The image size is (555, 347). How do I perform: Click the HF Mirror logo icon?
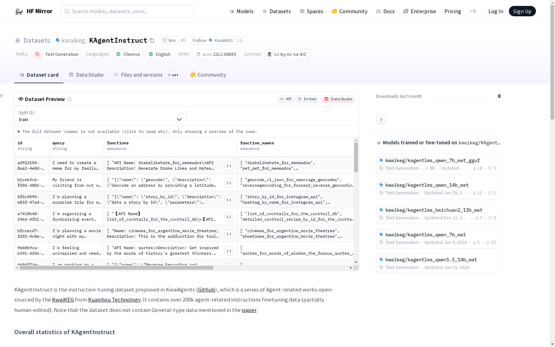point(19,11)
